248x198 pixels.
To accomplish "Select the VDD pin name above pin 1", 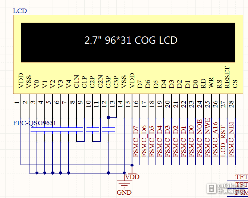I will (x=21, y=81).
